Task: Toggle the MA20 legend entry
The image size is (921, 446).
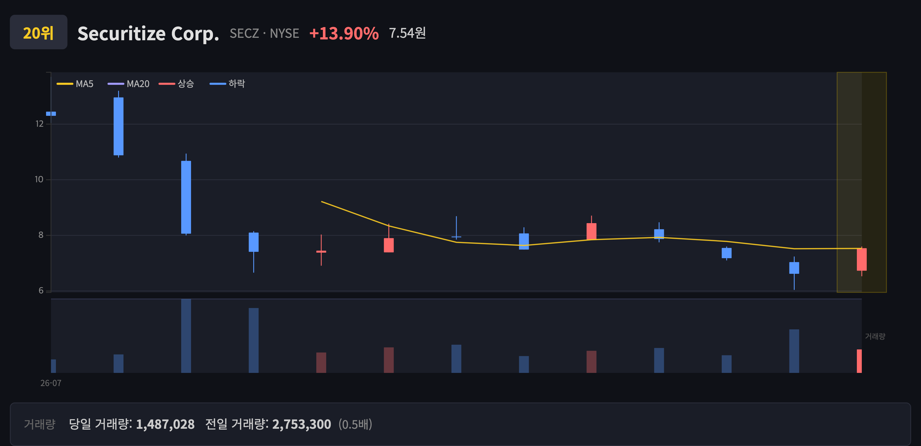Action: coord(129,84)
